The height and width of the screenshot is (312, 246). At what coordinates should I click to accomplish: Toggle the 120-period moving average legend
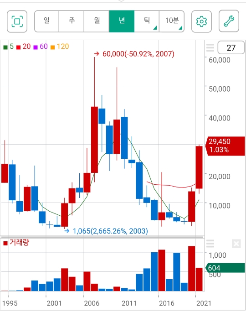pyautogui.click(x=60, y=47)
